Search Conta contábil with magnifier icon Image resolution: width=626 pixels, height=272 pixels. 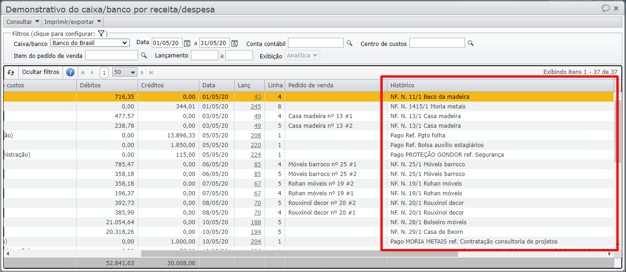tap(349, 43)
